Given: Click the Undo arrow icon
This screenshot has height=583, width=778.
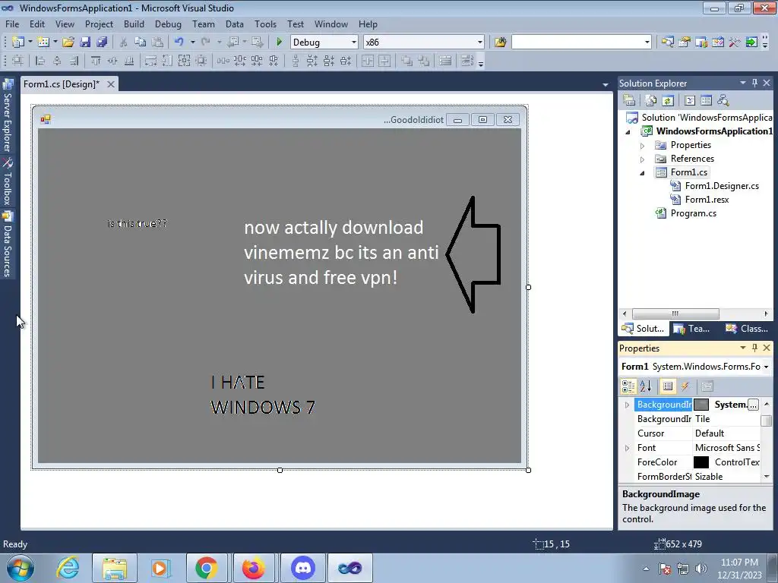Looking at the screenshot, I should coord(179,43).
